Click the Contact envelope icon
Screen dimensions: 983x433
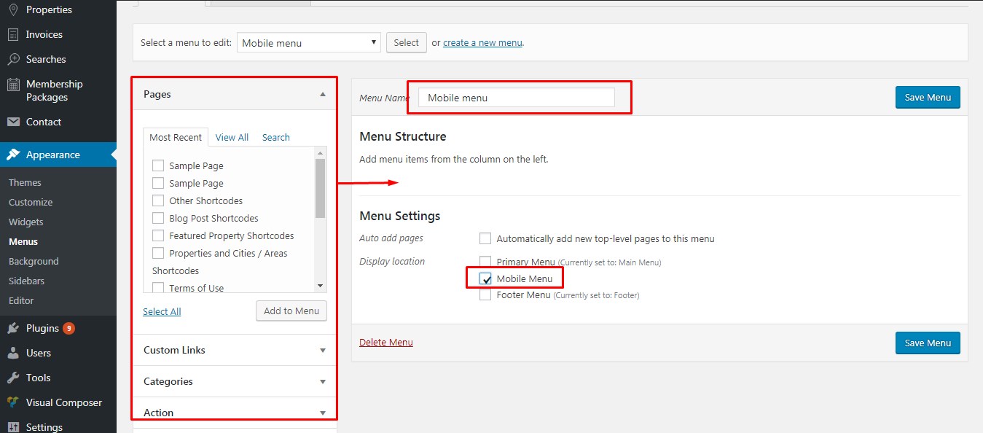pyautogui.click(x=13, y=122)
